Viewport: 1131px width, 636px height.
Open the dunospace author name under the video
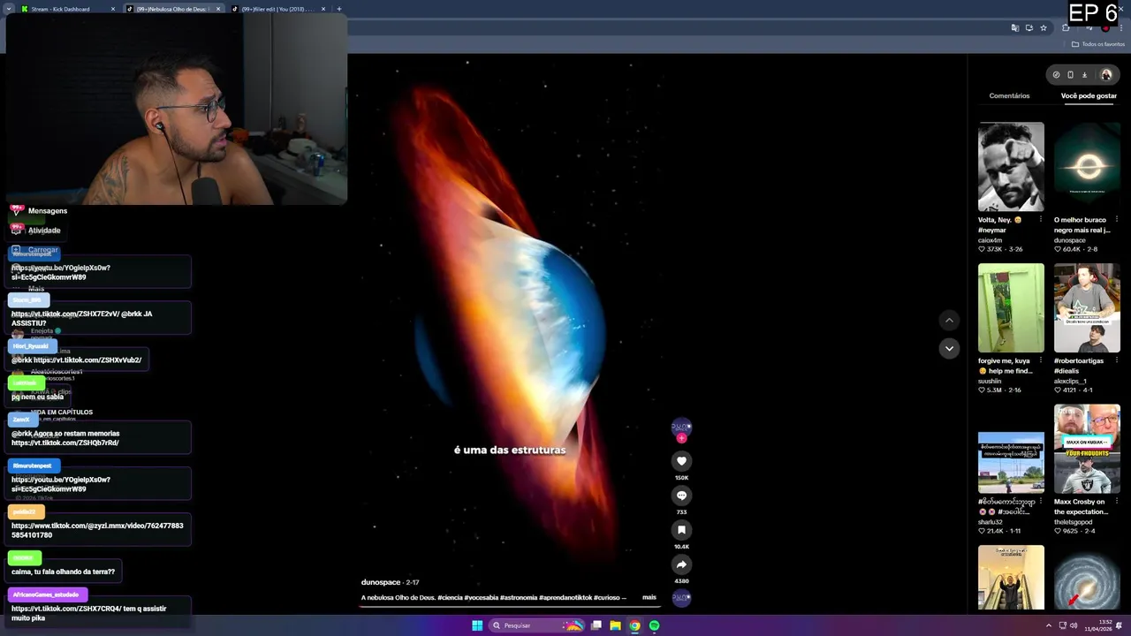click(x=381, y=582)
